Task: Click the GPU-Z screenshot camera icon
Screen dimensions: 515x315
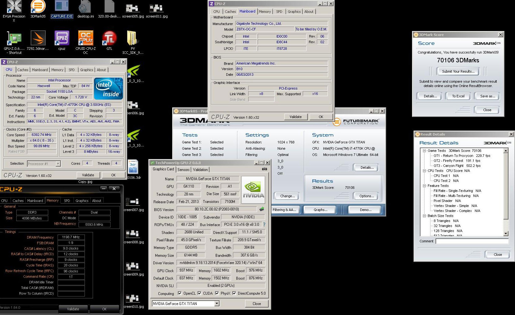Action: (x=265, y=169)
